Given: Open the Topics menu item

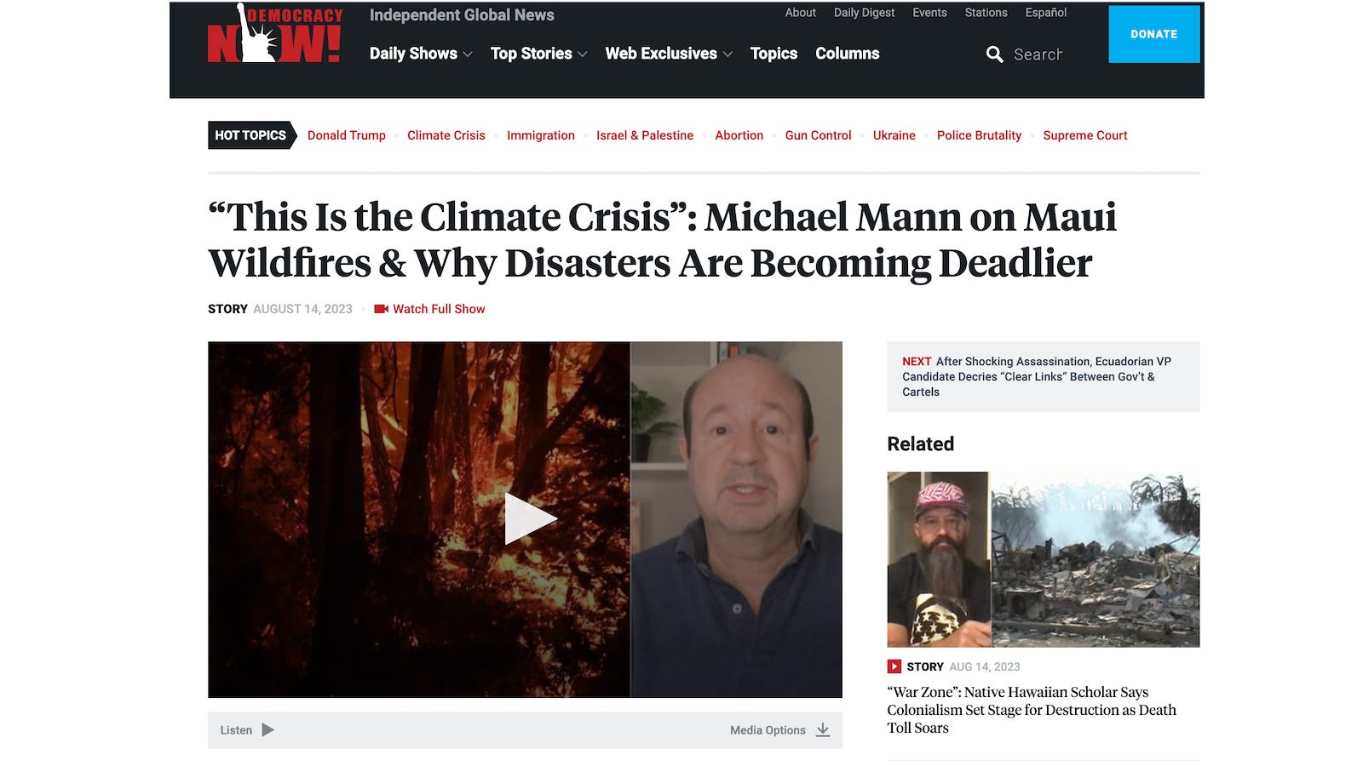Looking at the screenshot, I should [774, 54].
